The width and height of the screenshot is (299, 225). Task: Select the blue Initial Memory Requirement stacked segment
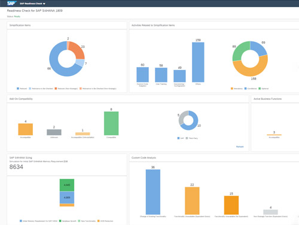point(67,197)
